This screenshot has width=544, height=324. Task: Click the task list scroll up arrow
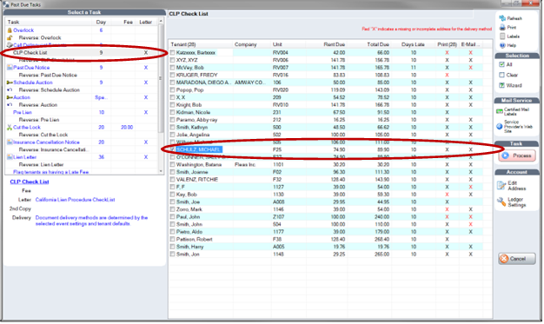pos(161,21)
